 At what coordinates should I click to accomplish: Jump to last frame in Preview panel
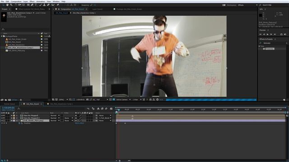click(x=275, y=34)
